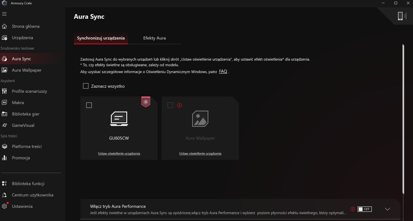Open Strona główna from the sidebar

pyautogui.click(x=26, y=26)
